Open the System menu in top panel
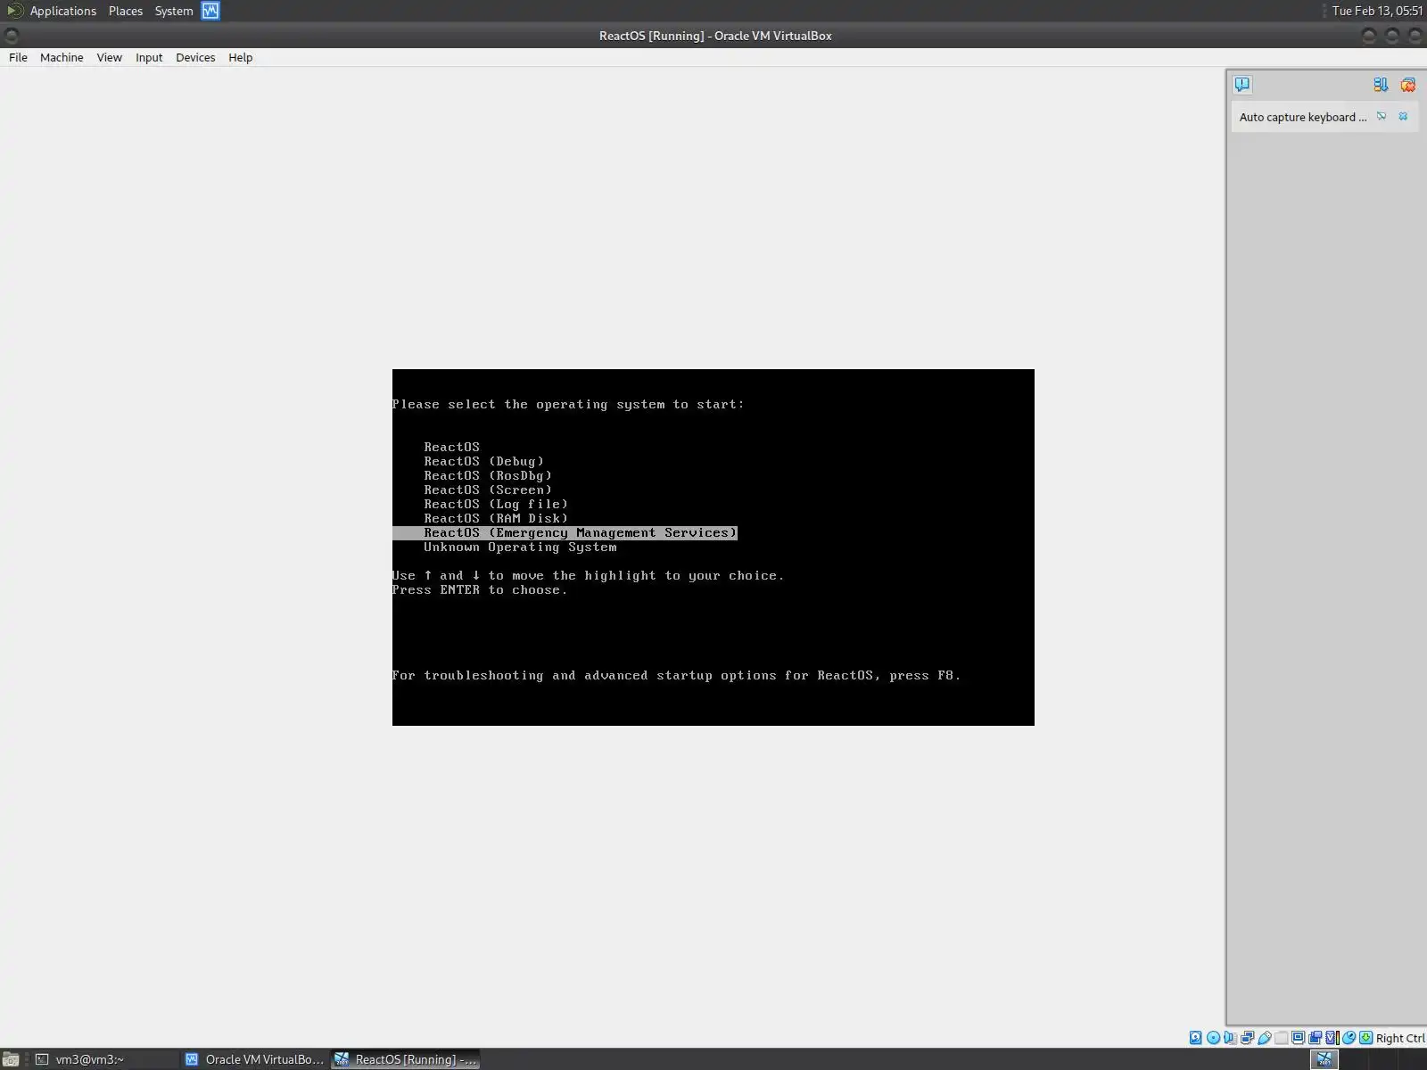This screenshot has width=1427, height=1070. 174,11
